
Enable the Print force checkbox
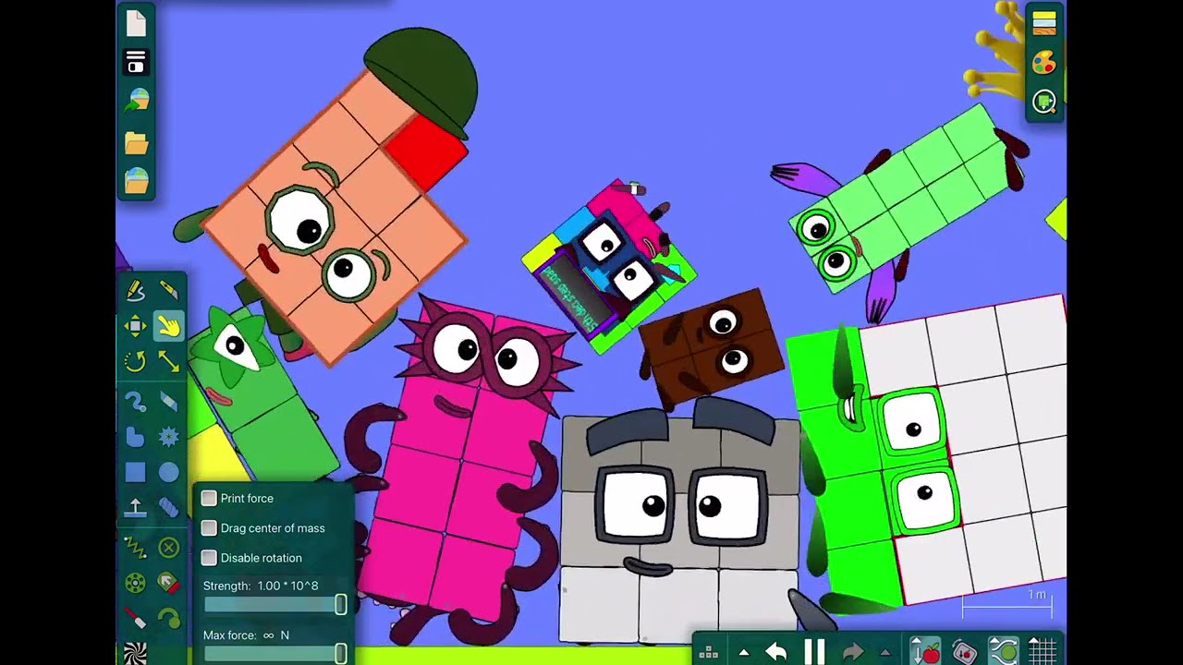pos(209,499)
